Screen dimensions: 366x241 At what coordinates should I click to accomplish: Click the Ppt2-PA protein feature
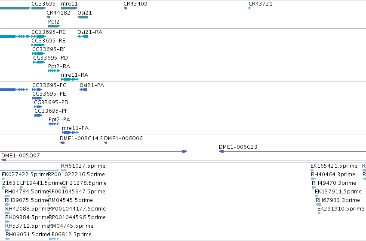point(54,124)
